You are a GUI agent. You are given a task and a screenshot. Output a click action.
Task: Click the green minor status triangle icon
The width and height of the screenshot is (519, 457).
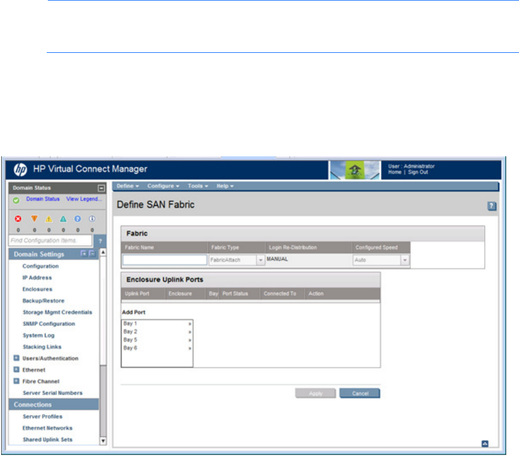pos(63,219)
